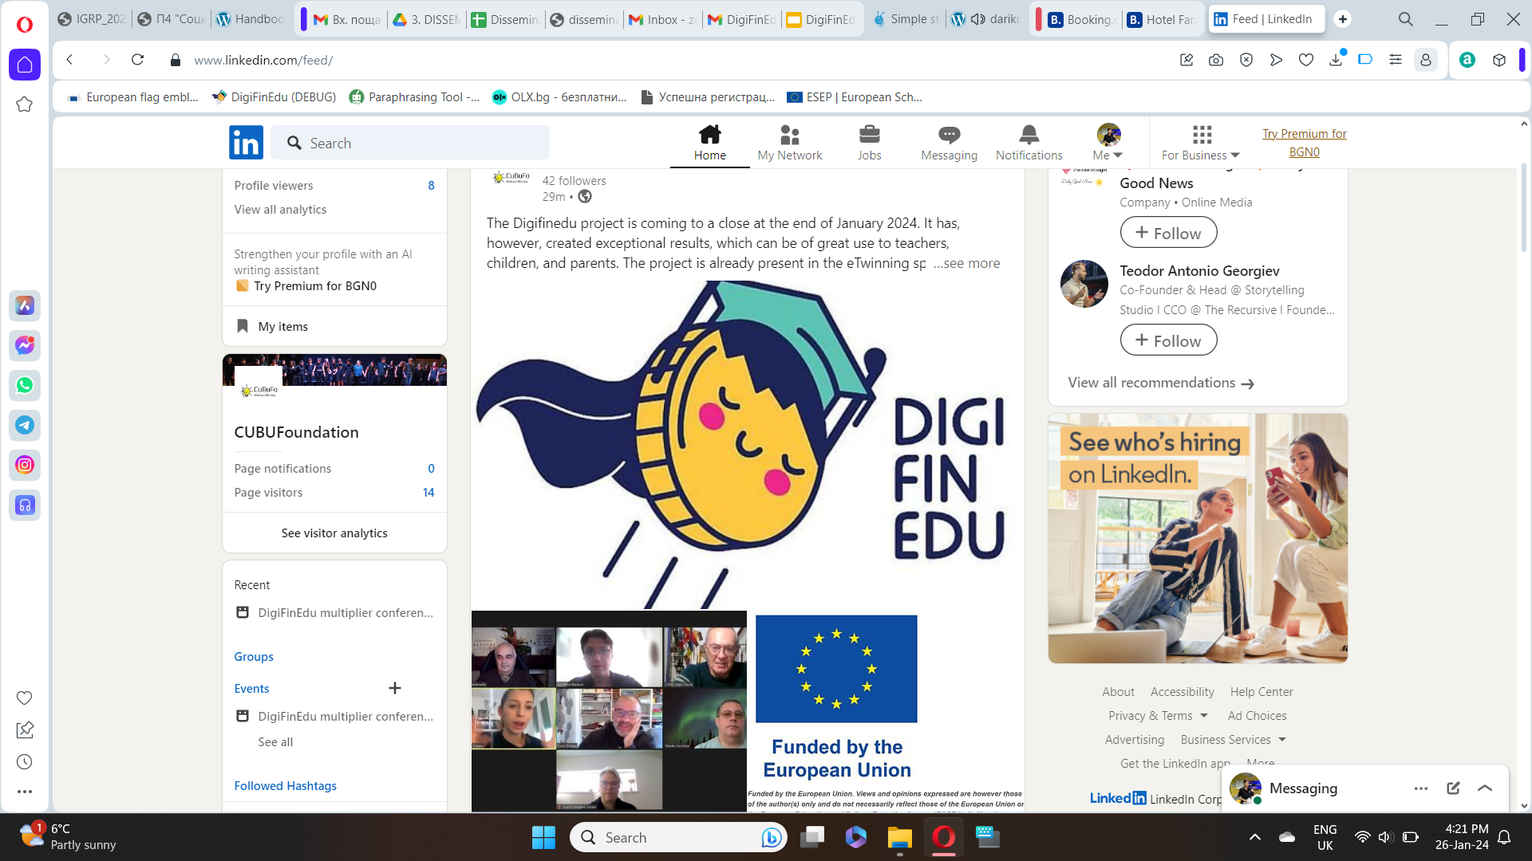Open the Notifications bell
The width and height of the screenshot is (1532, 861).
[x=1029, y=143]
